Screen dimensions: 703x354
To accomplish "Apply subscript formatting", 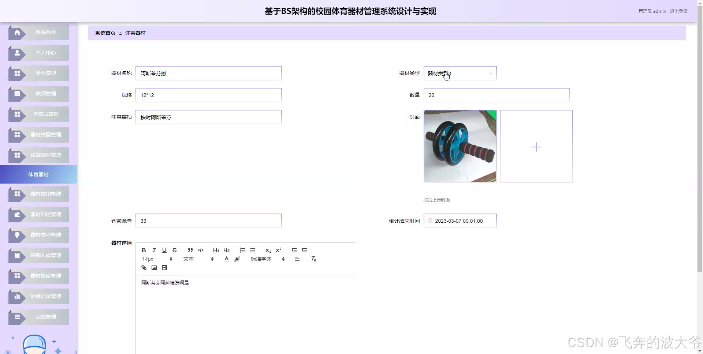I will pos(268,250).
